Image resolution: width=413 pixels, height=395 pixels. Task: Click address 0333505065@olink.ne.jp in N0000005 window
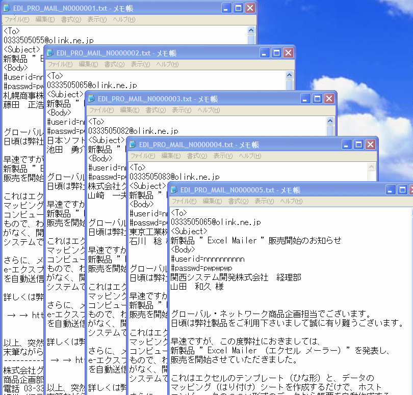[216, 222]
